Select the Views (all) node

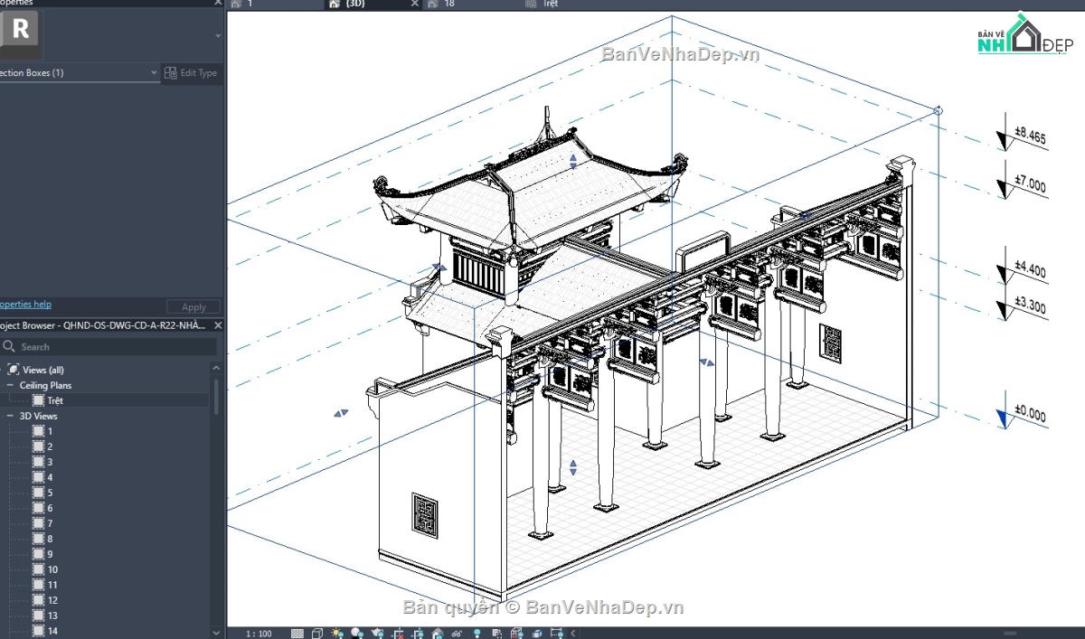42,370
